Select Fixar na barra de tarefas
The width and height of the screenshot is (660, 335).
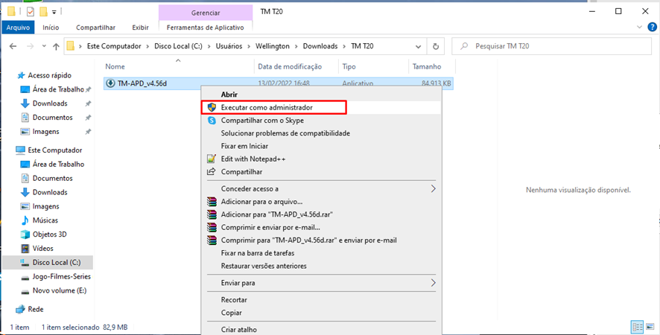tap(322, 253)
